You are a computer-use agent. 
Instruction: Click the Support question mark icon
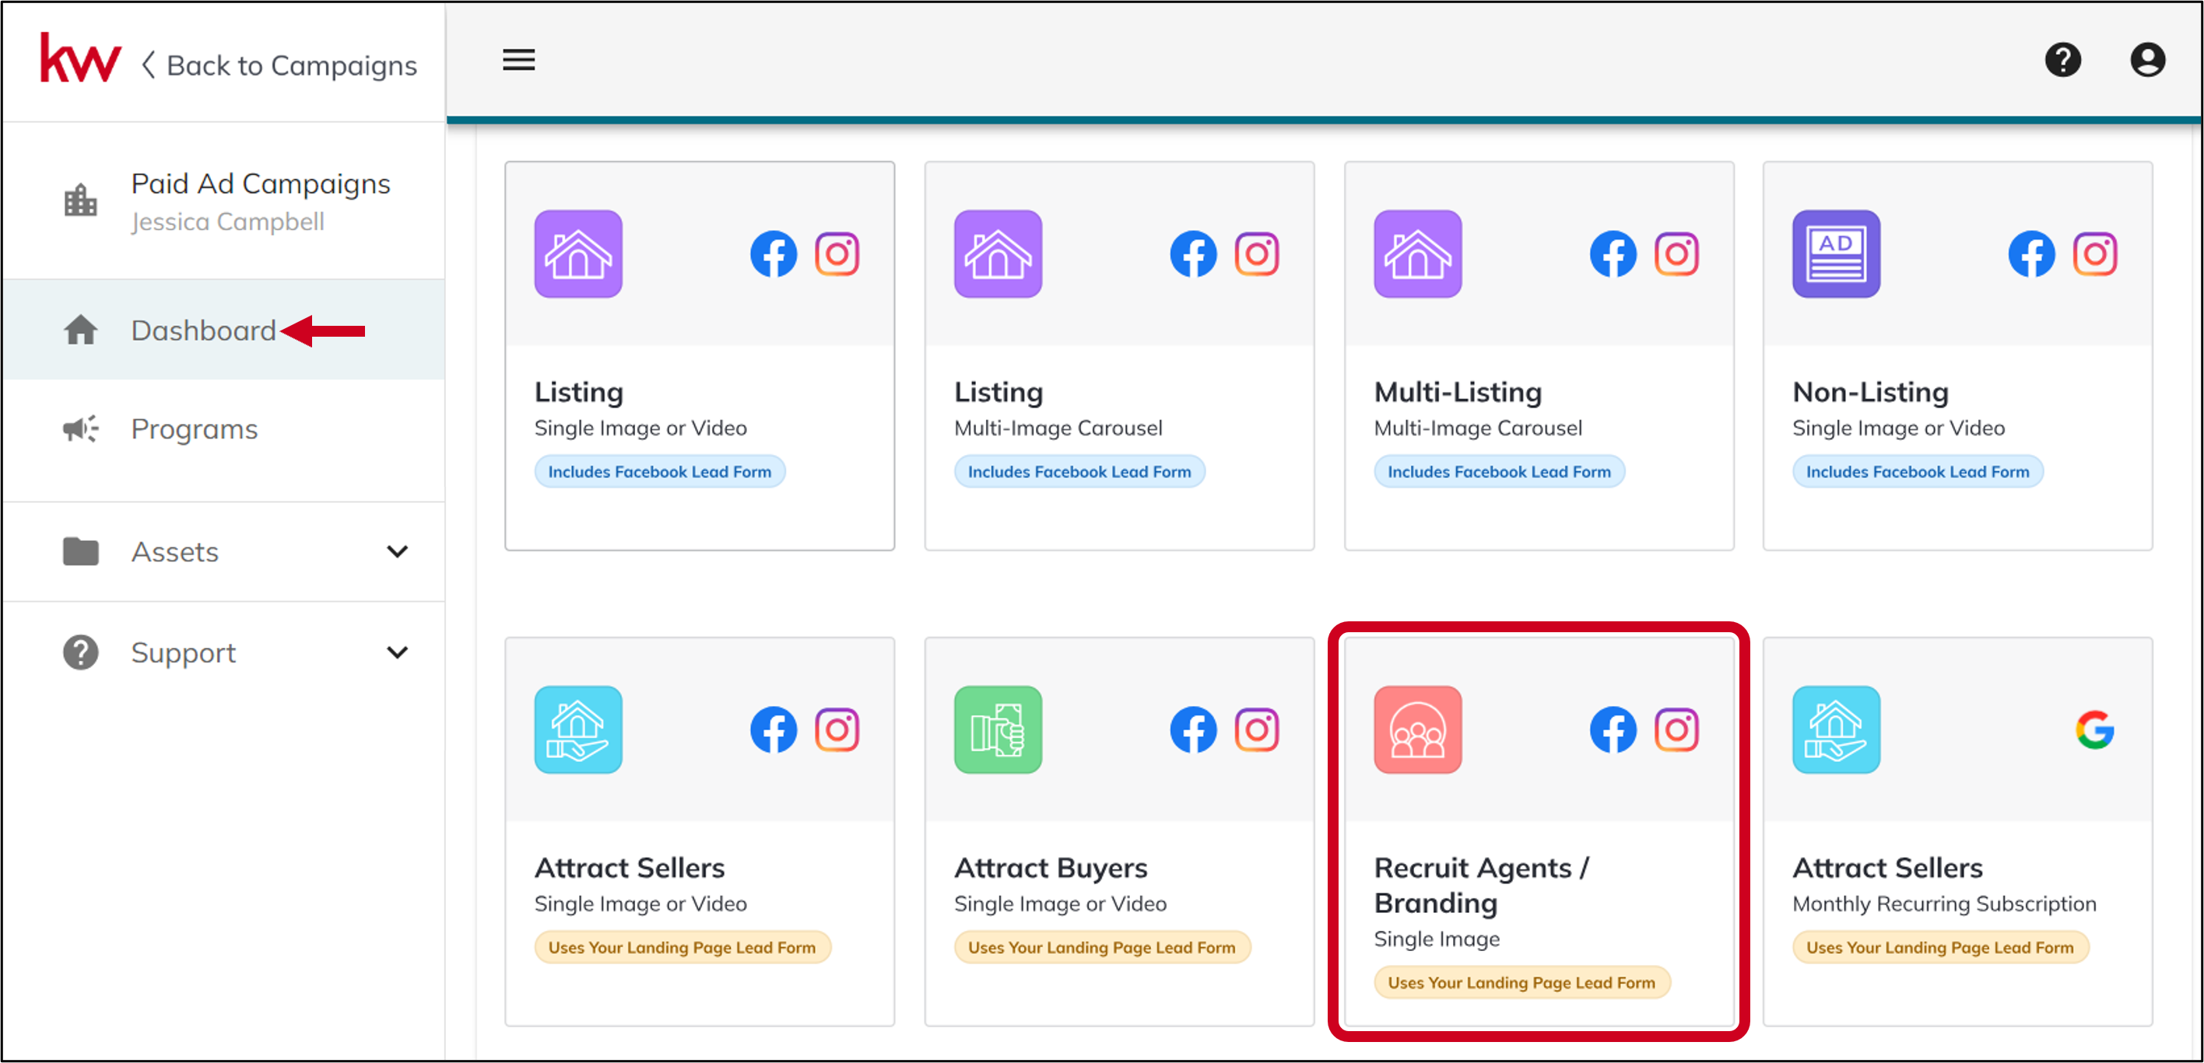tap(80, 652)
